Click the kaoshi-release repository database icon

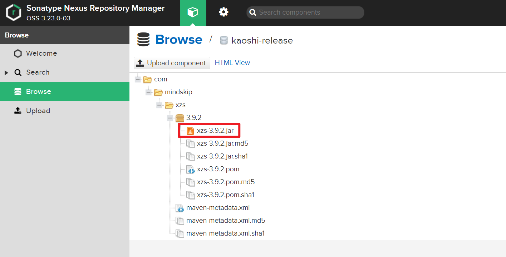[x=224, y=40]
